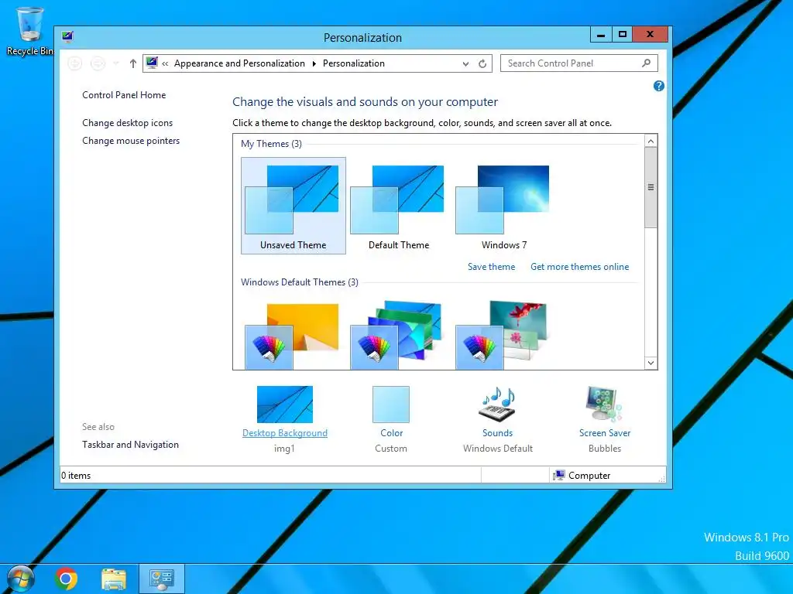Select the orange Windows default theme
The image size is (793, 594).
point(292,336)
